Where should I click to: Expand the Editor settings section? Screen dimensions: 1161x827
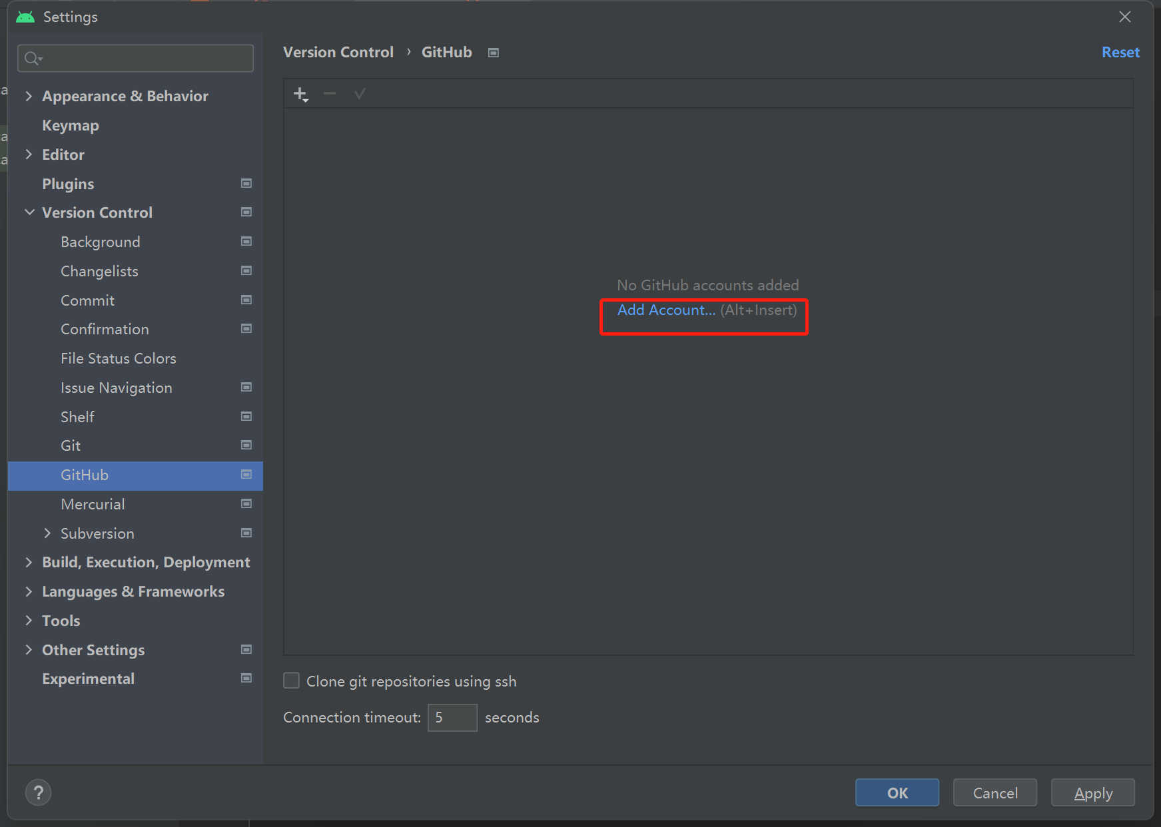29,154
